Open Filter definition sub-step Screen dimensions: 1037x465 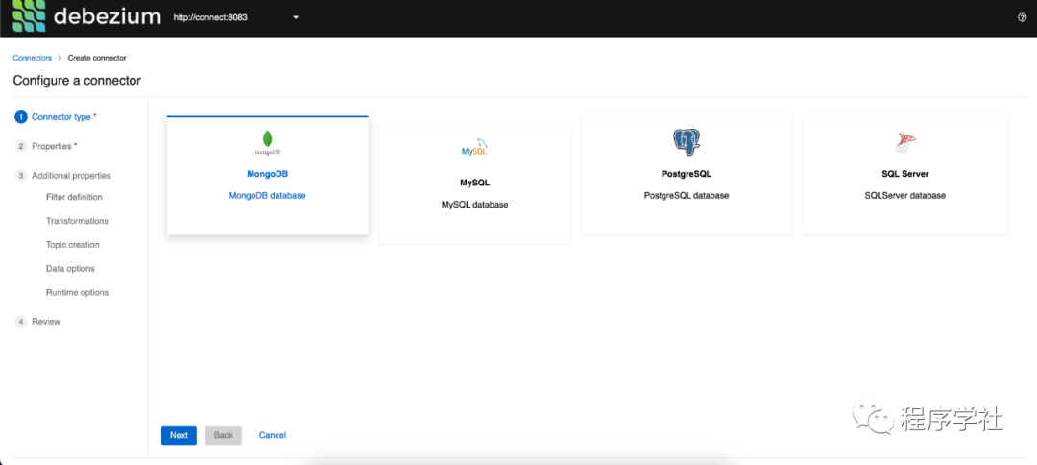tap(74, 197)
